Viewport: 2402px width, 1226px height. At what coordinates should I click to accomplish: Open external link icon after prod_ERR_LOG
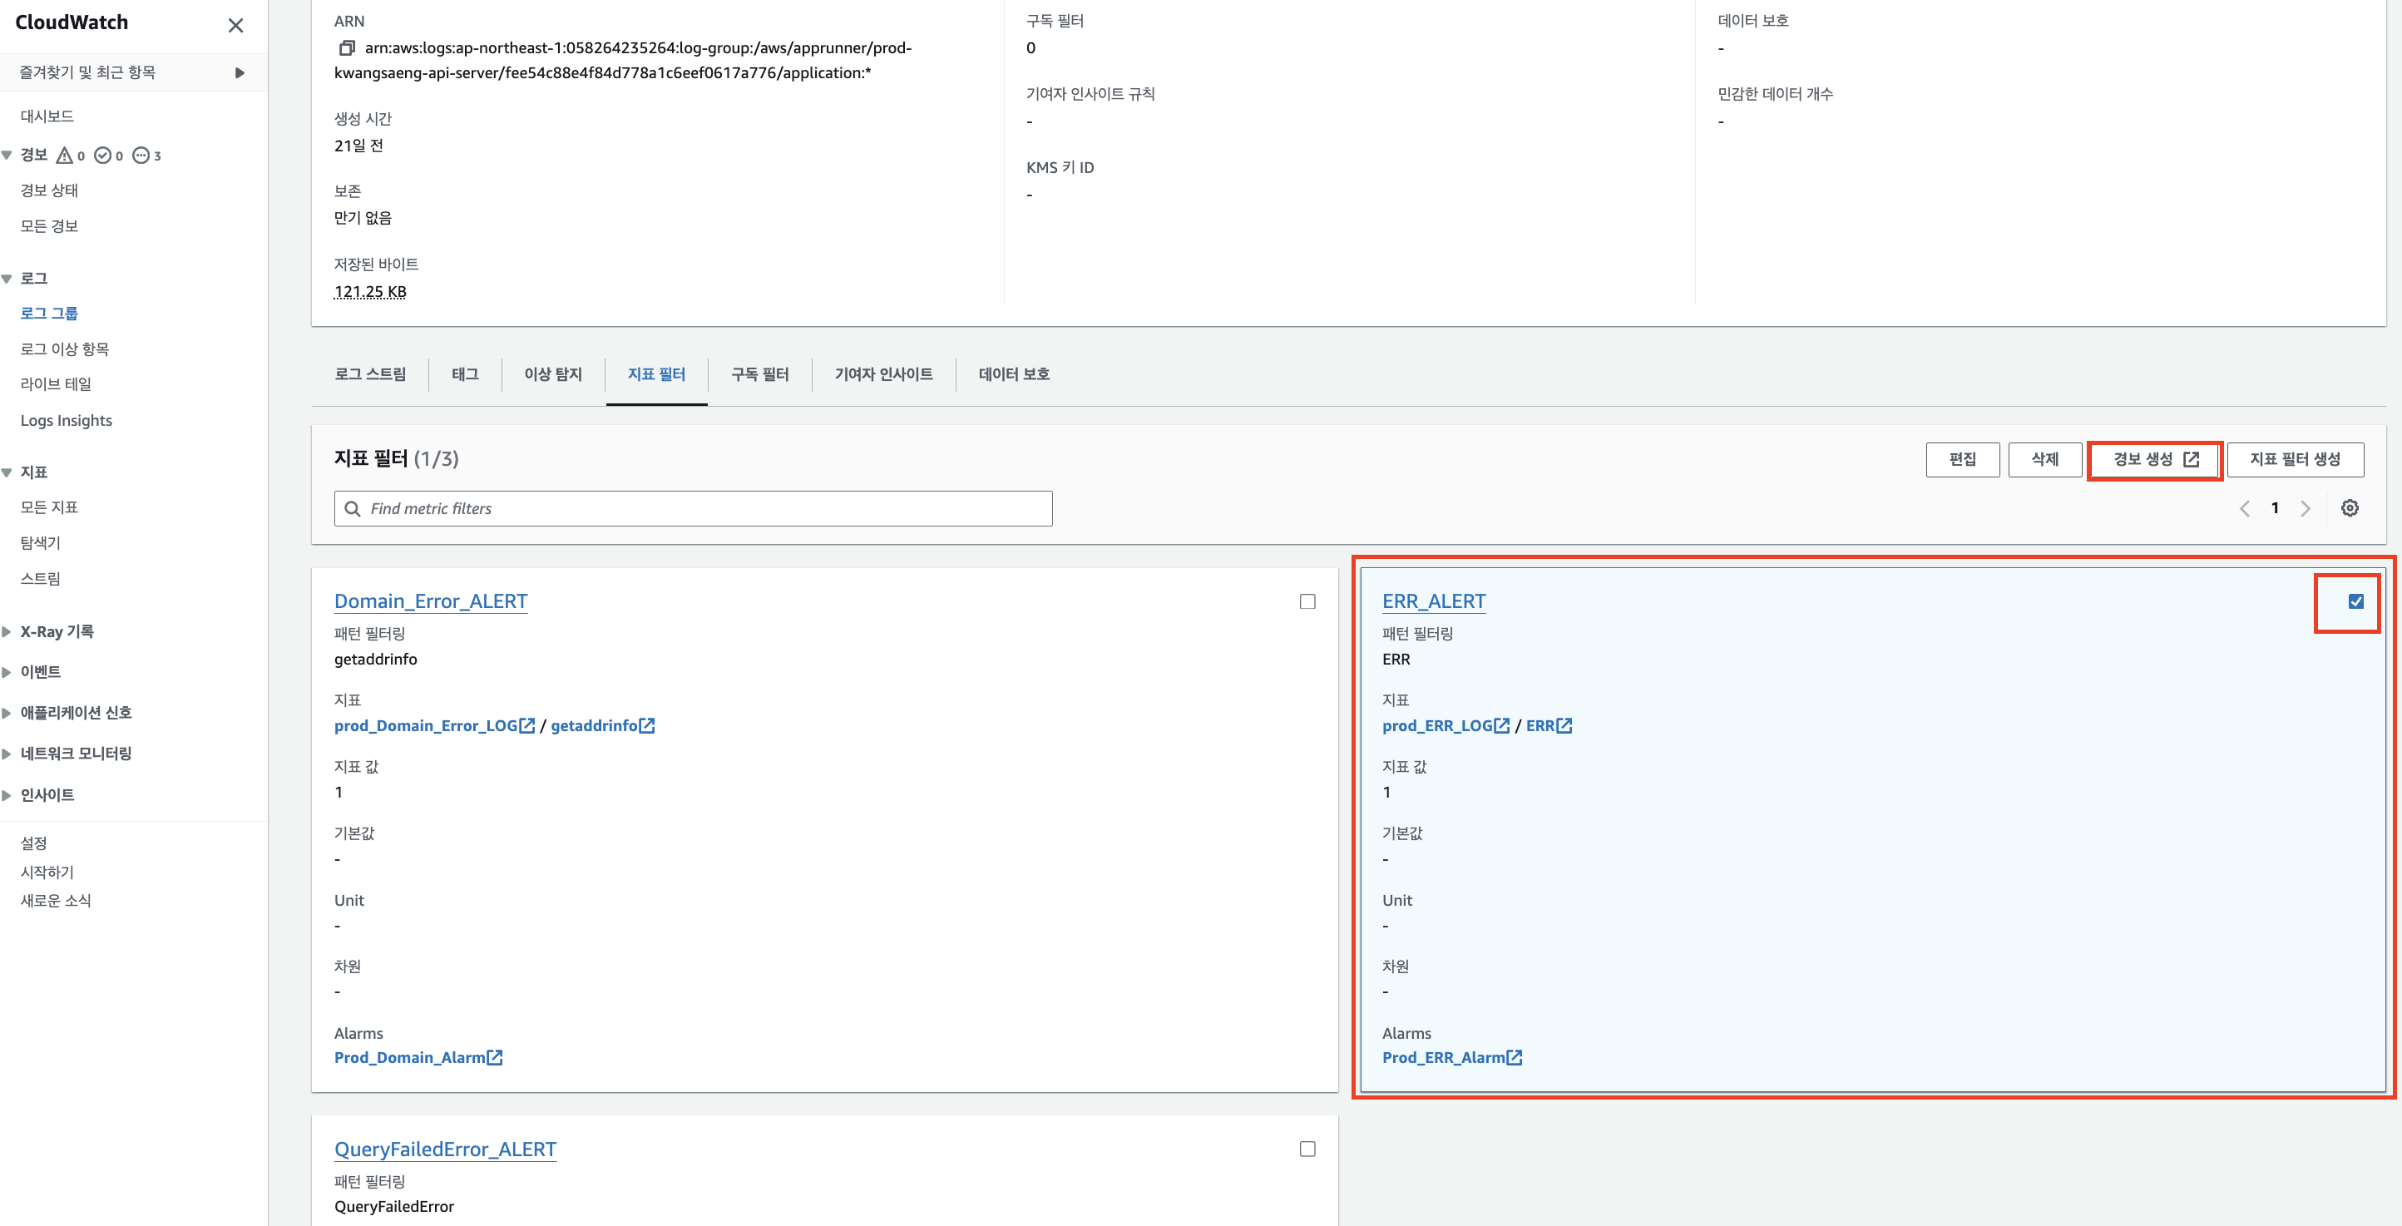click(x=1502, y=725)
